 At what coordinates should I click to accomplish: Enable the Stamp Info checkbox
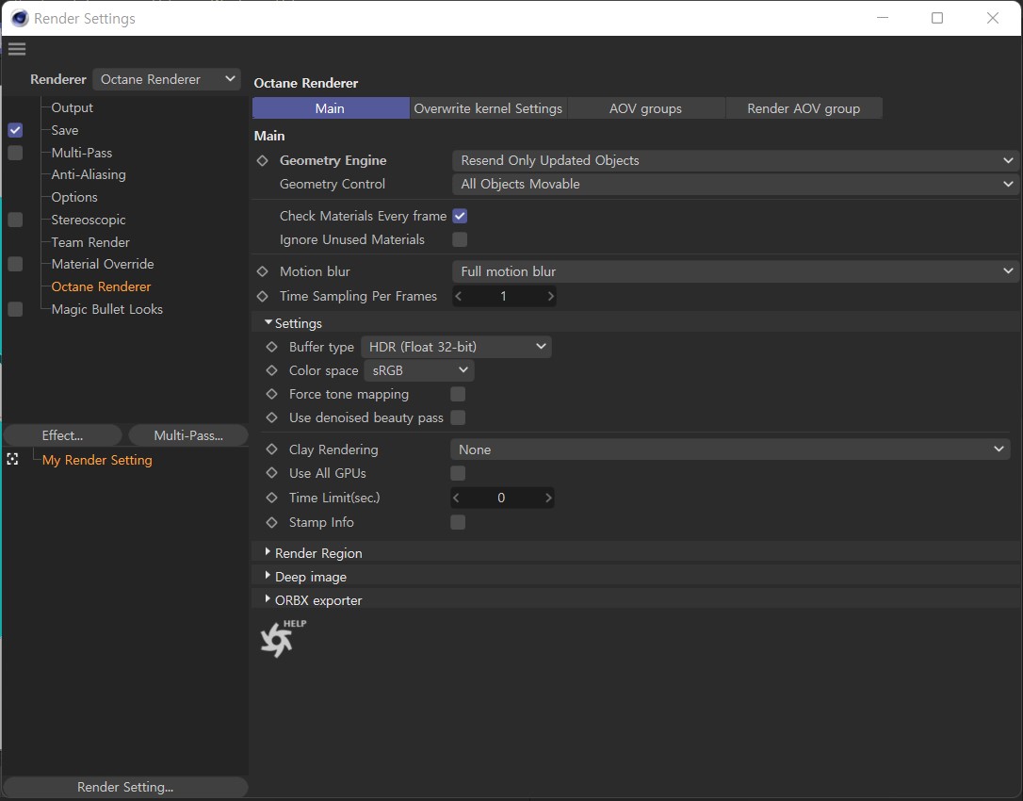coord(458,523)
